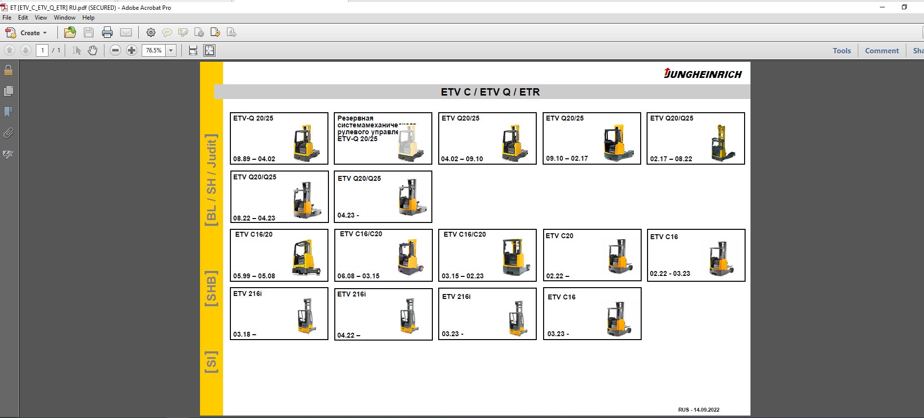Image resolution: width=924 pixels, height=418 pixels.
Task: Click the RUS - 14.09.2022 footer text
Action: (699, 410)
